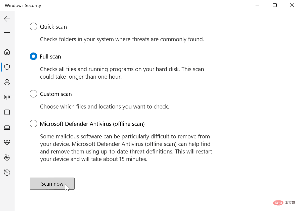Go back using the back arrow

7,19
